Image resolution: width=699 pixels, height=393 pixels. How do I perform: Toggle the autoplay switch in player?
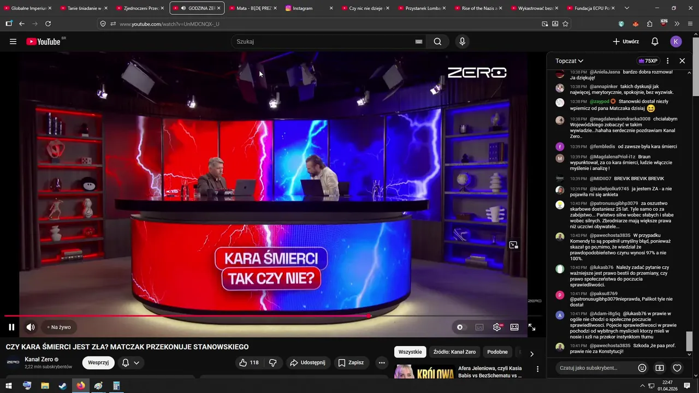[x=460, y=327]
